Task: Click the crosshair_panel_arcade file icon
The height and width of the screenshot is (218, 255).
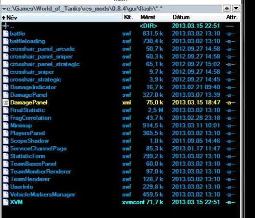Action: (6, 49)
